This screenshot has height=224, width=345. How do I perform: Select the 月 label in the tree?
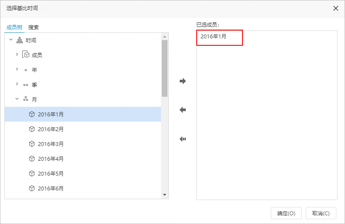[34, 99]
